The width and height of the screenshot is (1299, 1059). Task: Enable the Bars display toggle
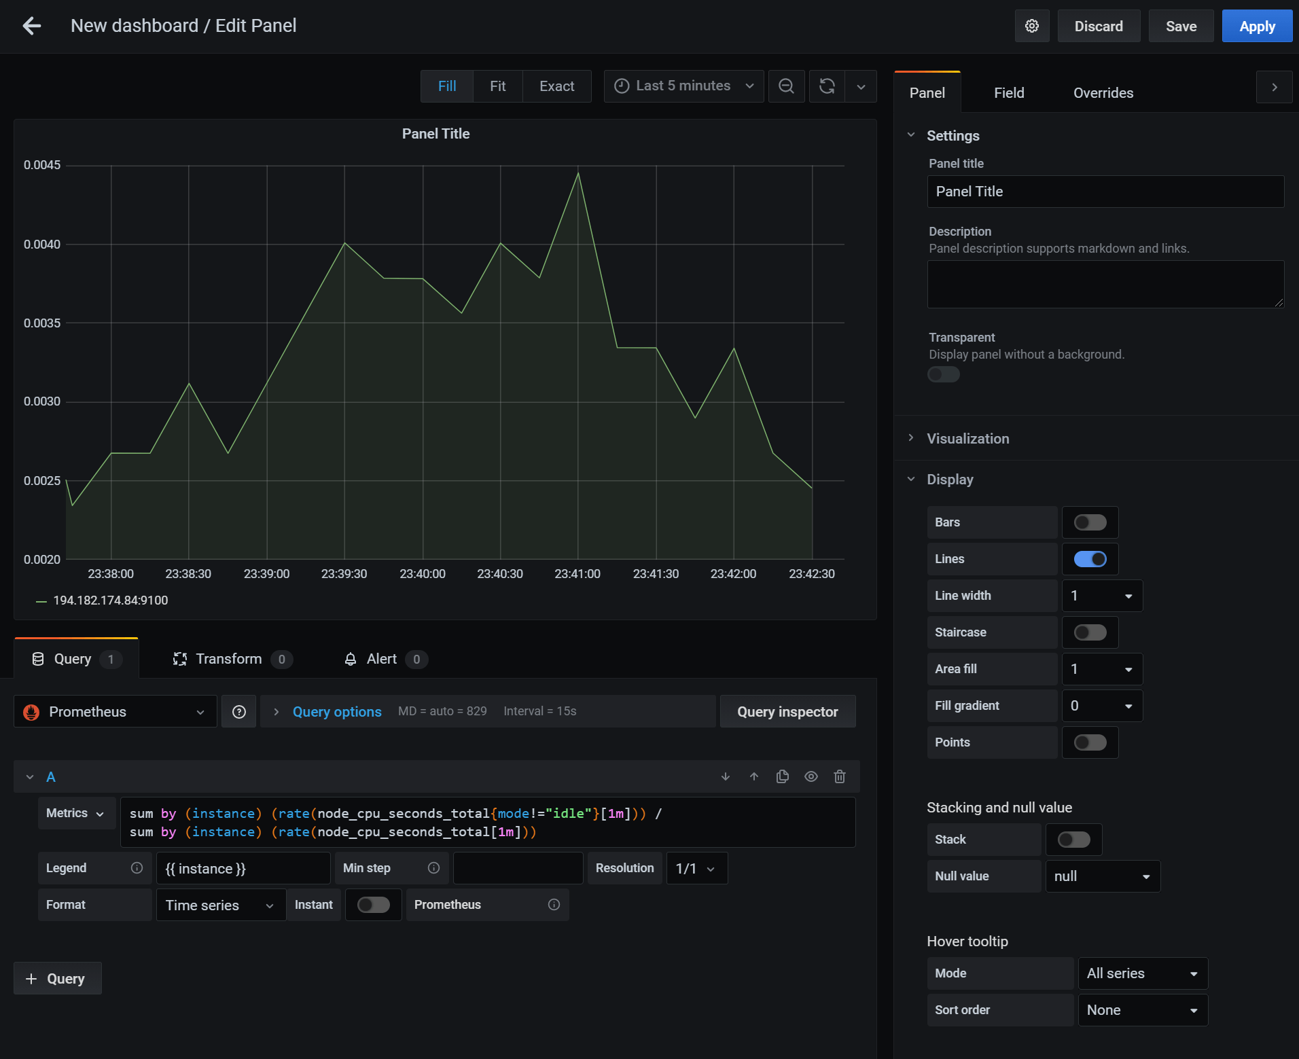(1090, 522)
